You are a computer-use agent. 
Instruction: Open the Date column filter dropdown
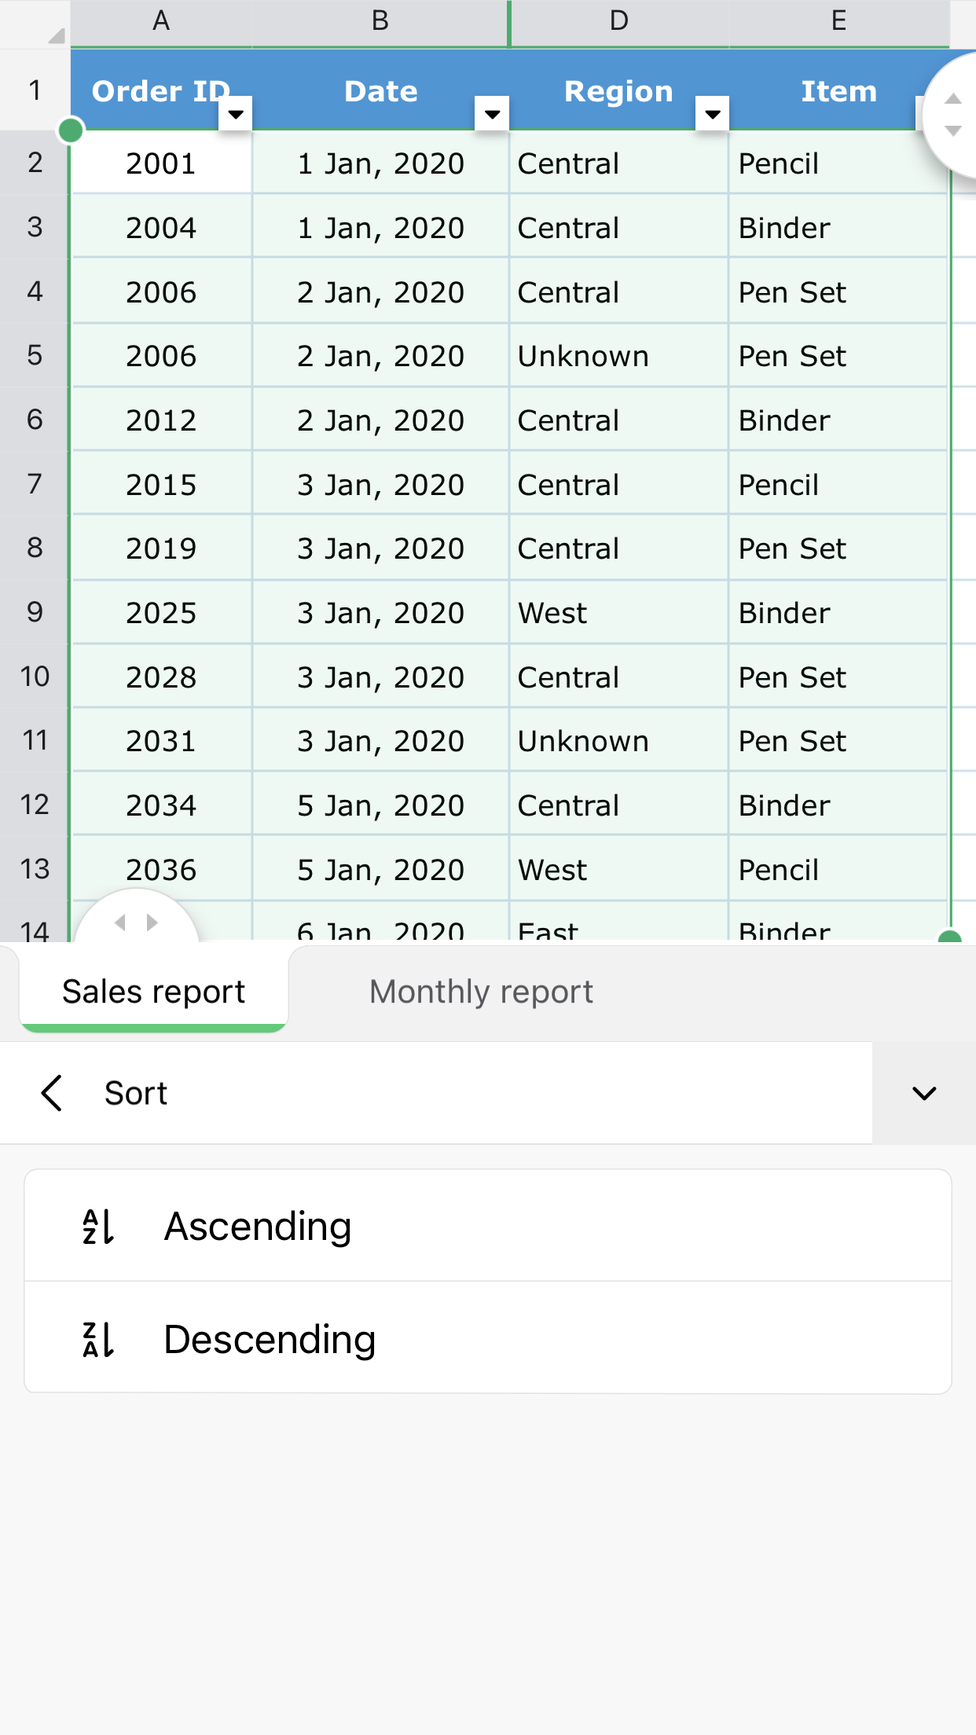[493, 114]
